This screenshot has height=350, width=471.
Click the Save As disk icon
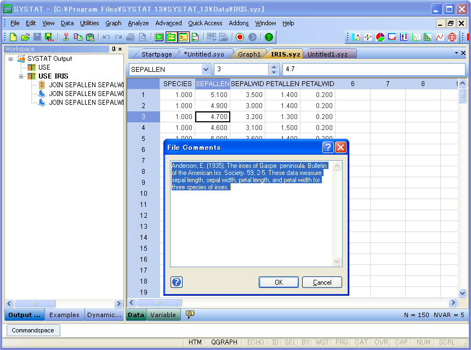pos(49,37)
